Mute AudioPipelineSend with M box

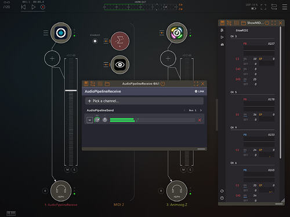coord(90,120)
